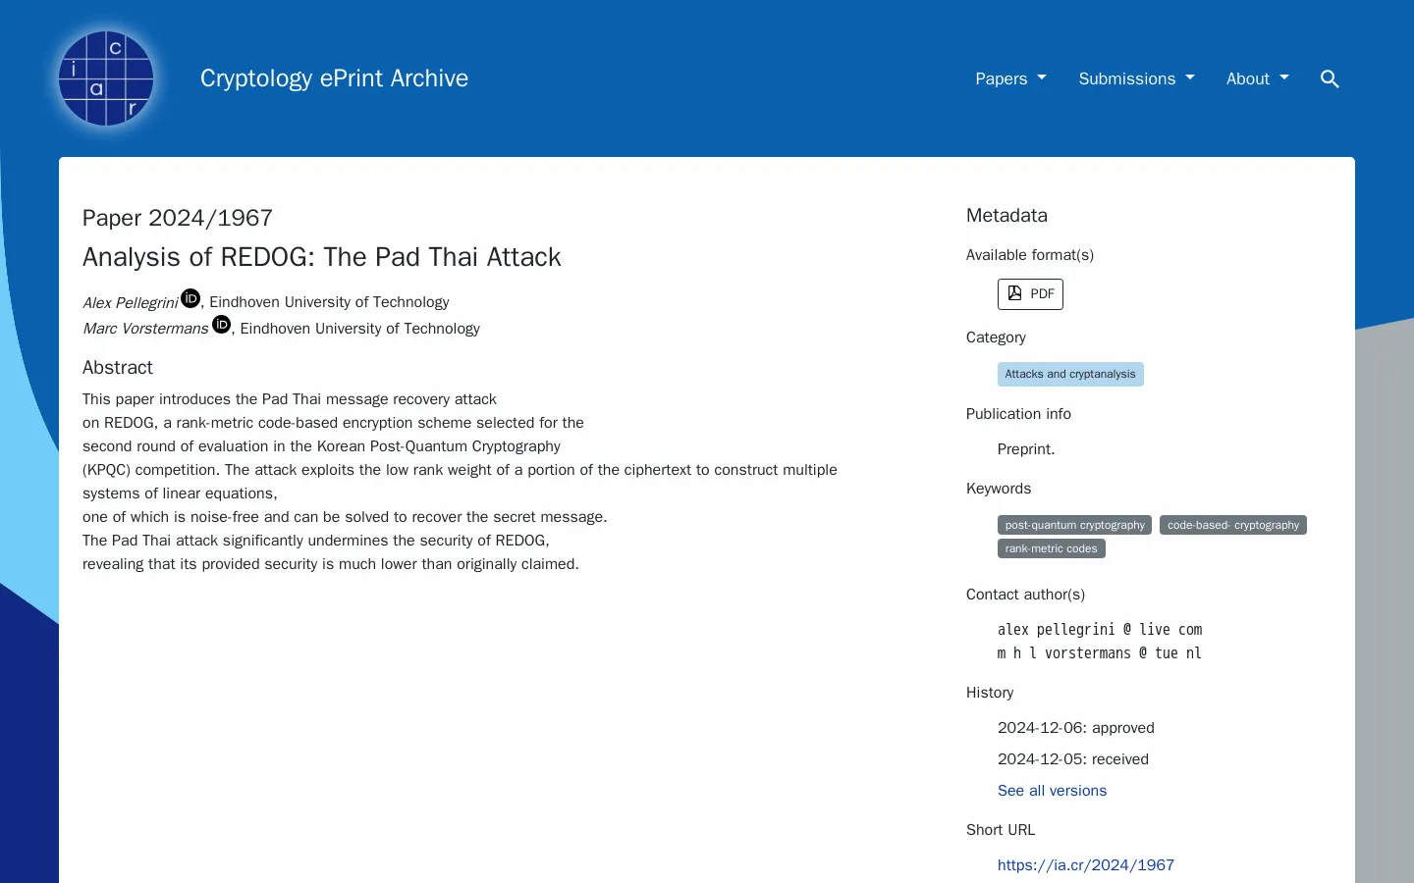The height and width of the screenshot is (883, 1414).
Task: Click the post-quantum cryptography keyword tag
Action: (x=1074, y=525)
